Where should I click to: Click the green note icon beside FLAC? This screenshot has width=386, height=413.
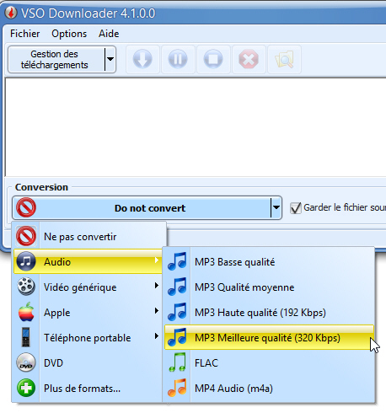coord(177,362)
